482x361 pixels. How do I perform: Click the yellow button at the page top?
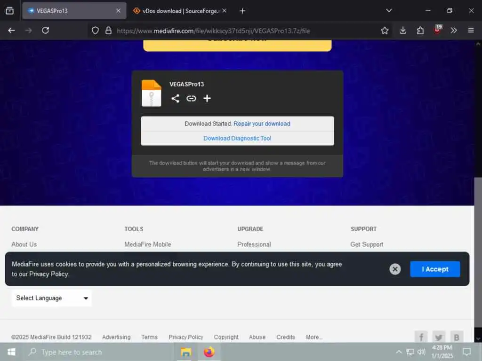coord(237,46)
